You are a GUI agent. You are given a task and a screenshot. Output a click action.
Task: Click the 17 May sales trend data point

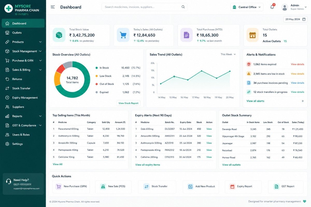click(x=201, y=71)
